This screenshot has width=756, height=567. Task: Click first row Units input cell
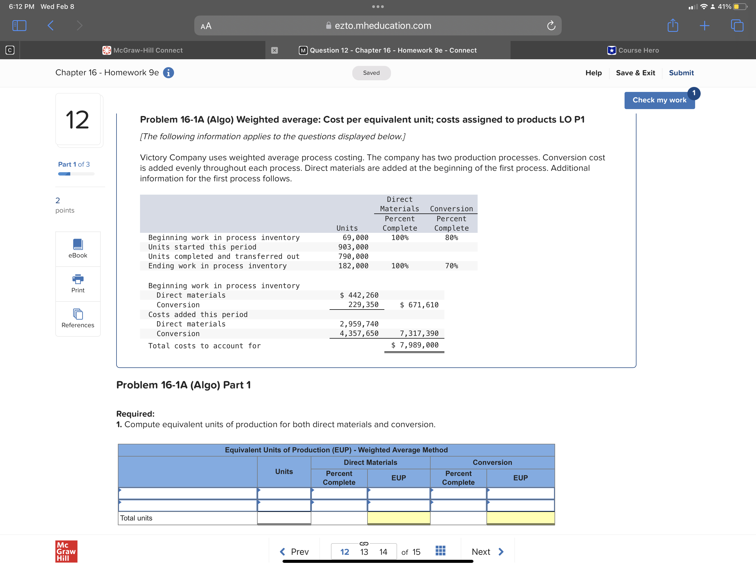[x=284, y=493]
